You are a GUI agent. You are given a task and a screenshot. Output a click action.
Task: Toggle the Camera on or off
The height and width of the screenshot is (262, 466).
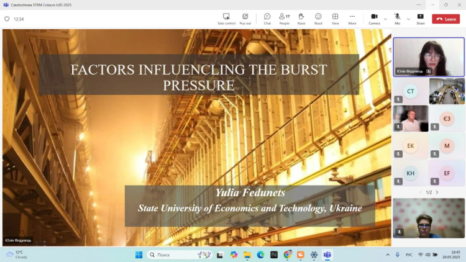coord(374,17)
